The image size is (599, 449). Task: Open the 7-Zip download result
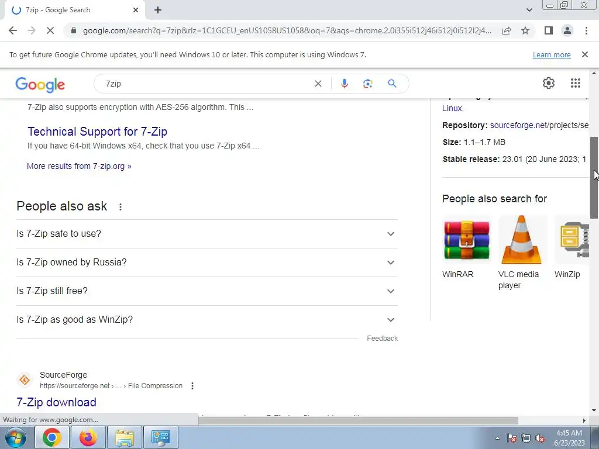point(56,402)
